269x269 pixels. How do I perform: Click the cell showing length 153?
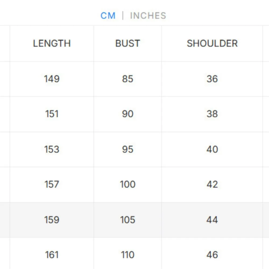click(51, 149)
